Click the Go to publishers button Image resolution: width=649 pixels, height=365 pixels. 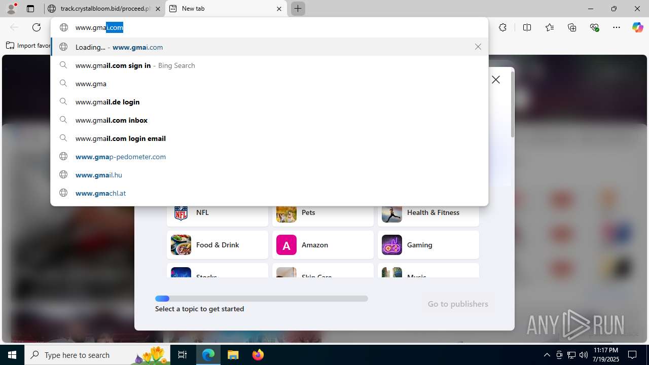458,304
